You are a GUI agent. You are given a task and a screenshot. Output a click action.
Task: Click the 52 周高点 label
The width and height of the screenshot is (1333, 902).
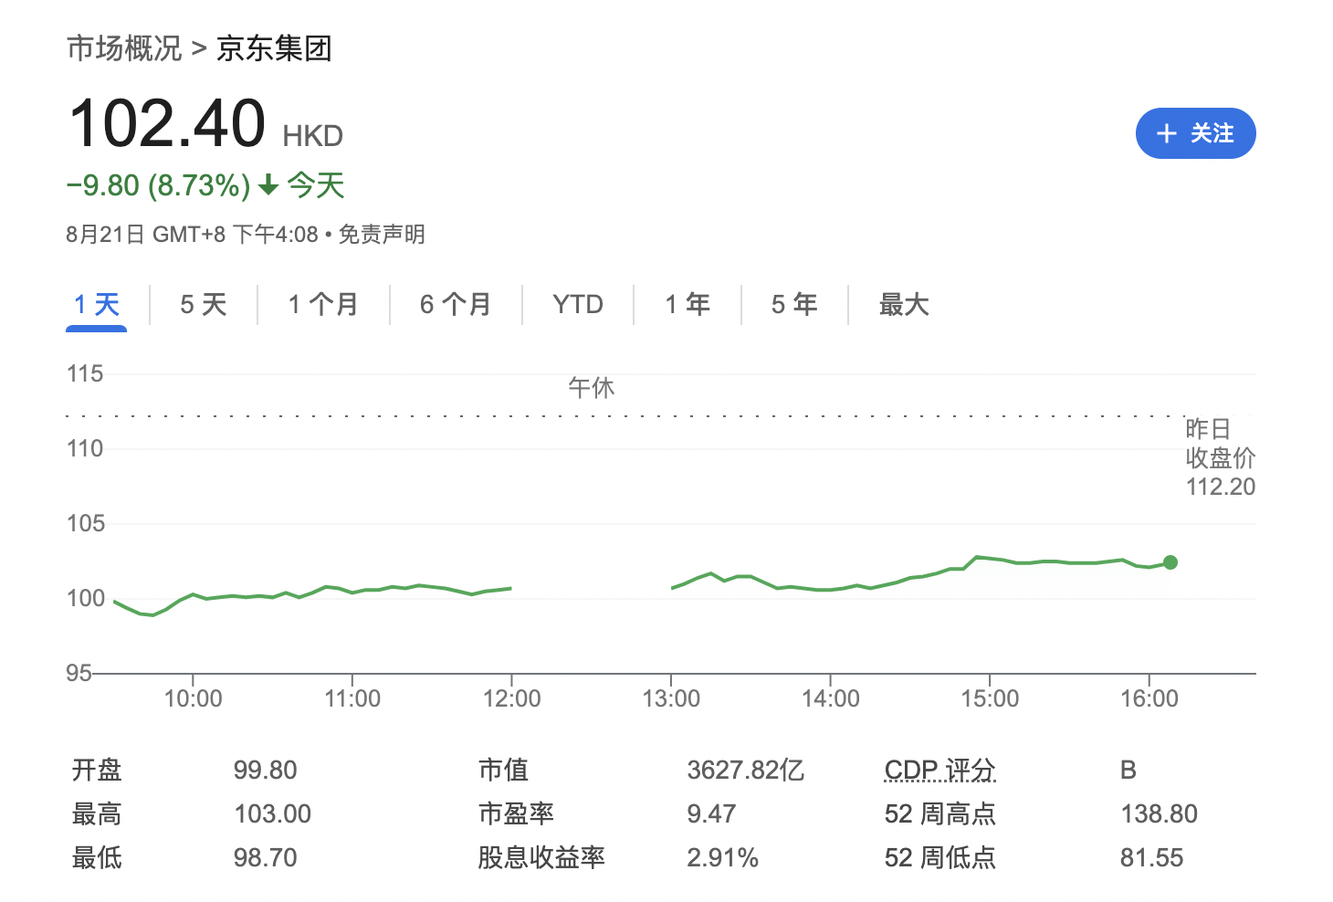pyautogui.click(x=940, y=813)
